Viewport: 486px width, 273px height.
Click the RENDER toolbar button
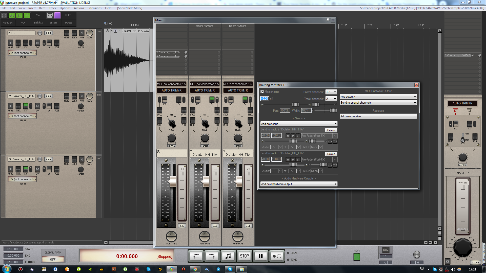click(x=8, y=23)
